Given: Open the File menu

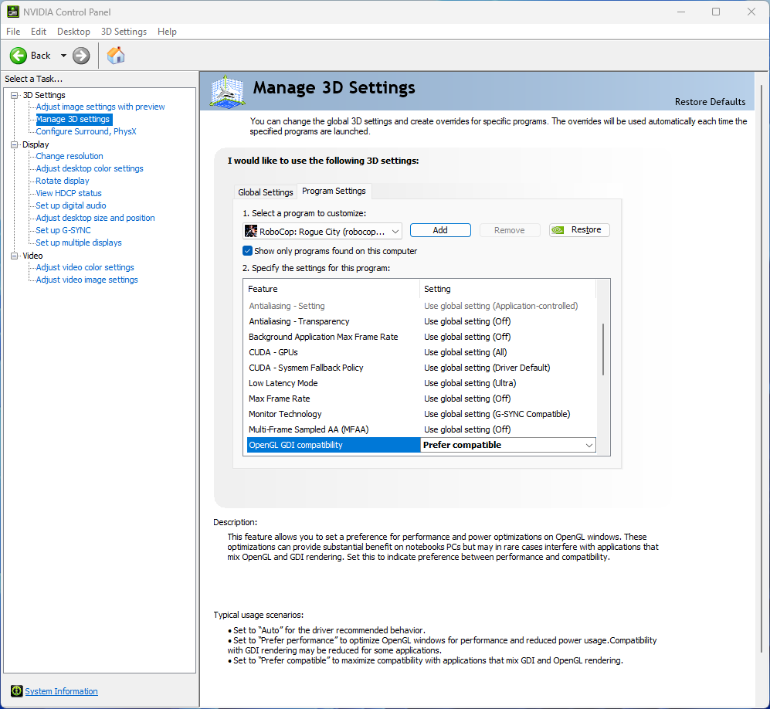Looking at the screenshot, I should coord(13,32).
